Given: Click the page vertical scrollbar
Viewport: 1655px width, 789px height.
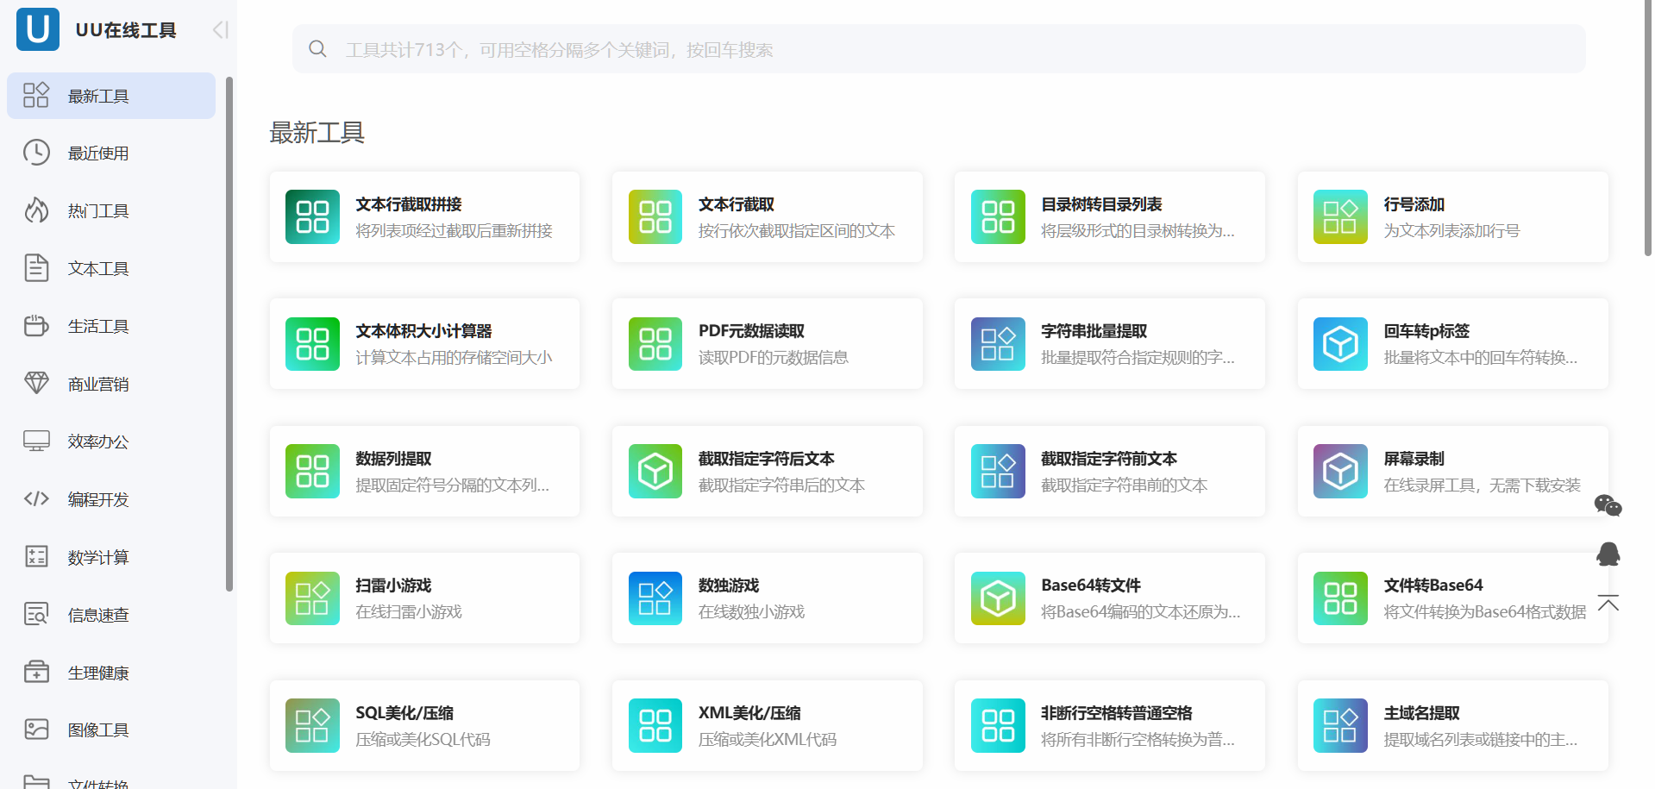Looking at the screenshot, I should click(1647, 129).
